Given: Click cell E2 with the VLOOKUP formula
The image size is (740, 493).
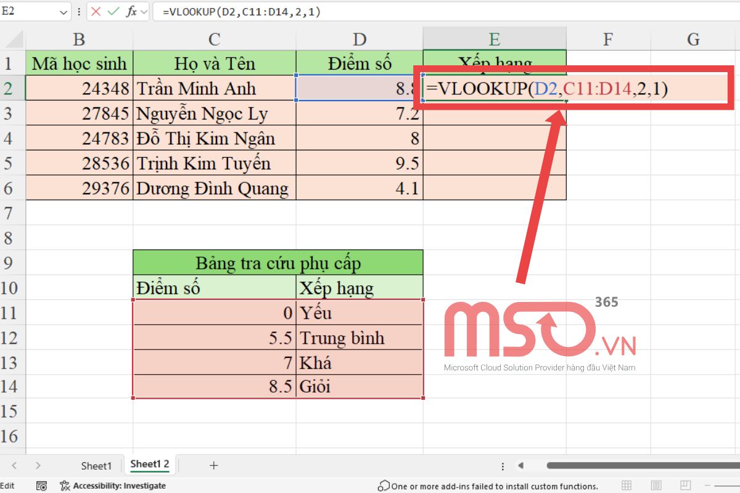Looking at the screenshot, I should 495,88.
